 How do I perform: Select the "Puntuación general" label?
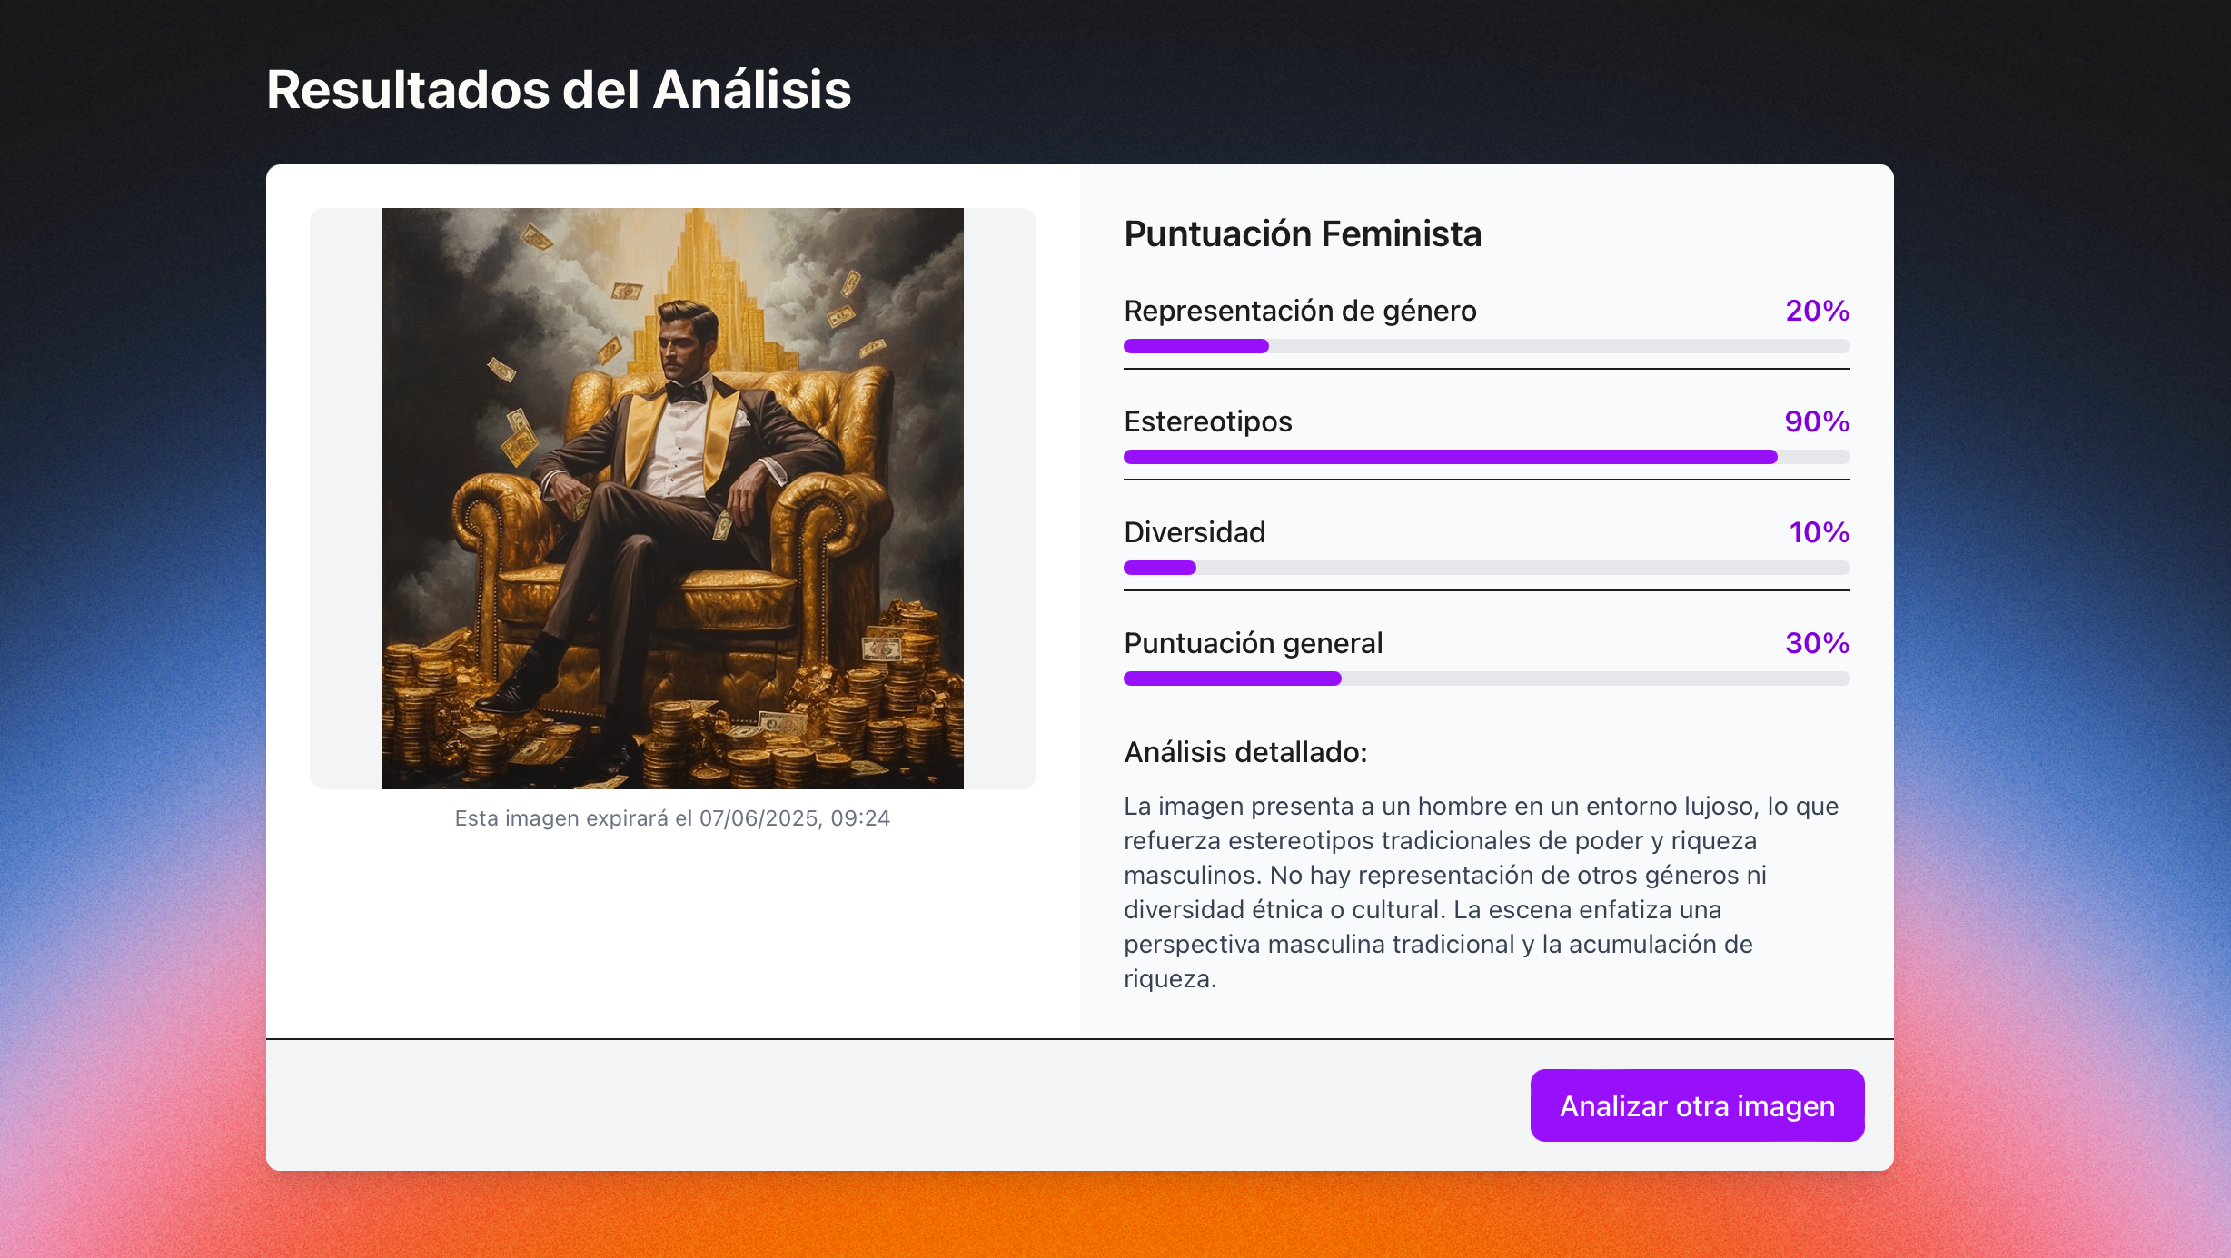click(x=1253, y=643)
